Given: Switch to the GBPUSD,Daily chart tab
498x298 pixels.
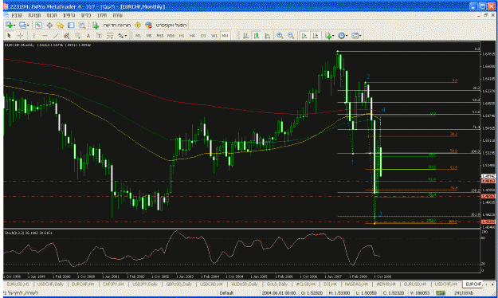Looking at the screenshot, I should coord(178,284).
